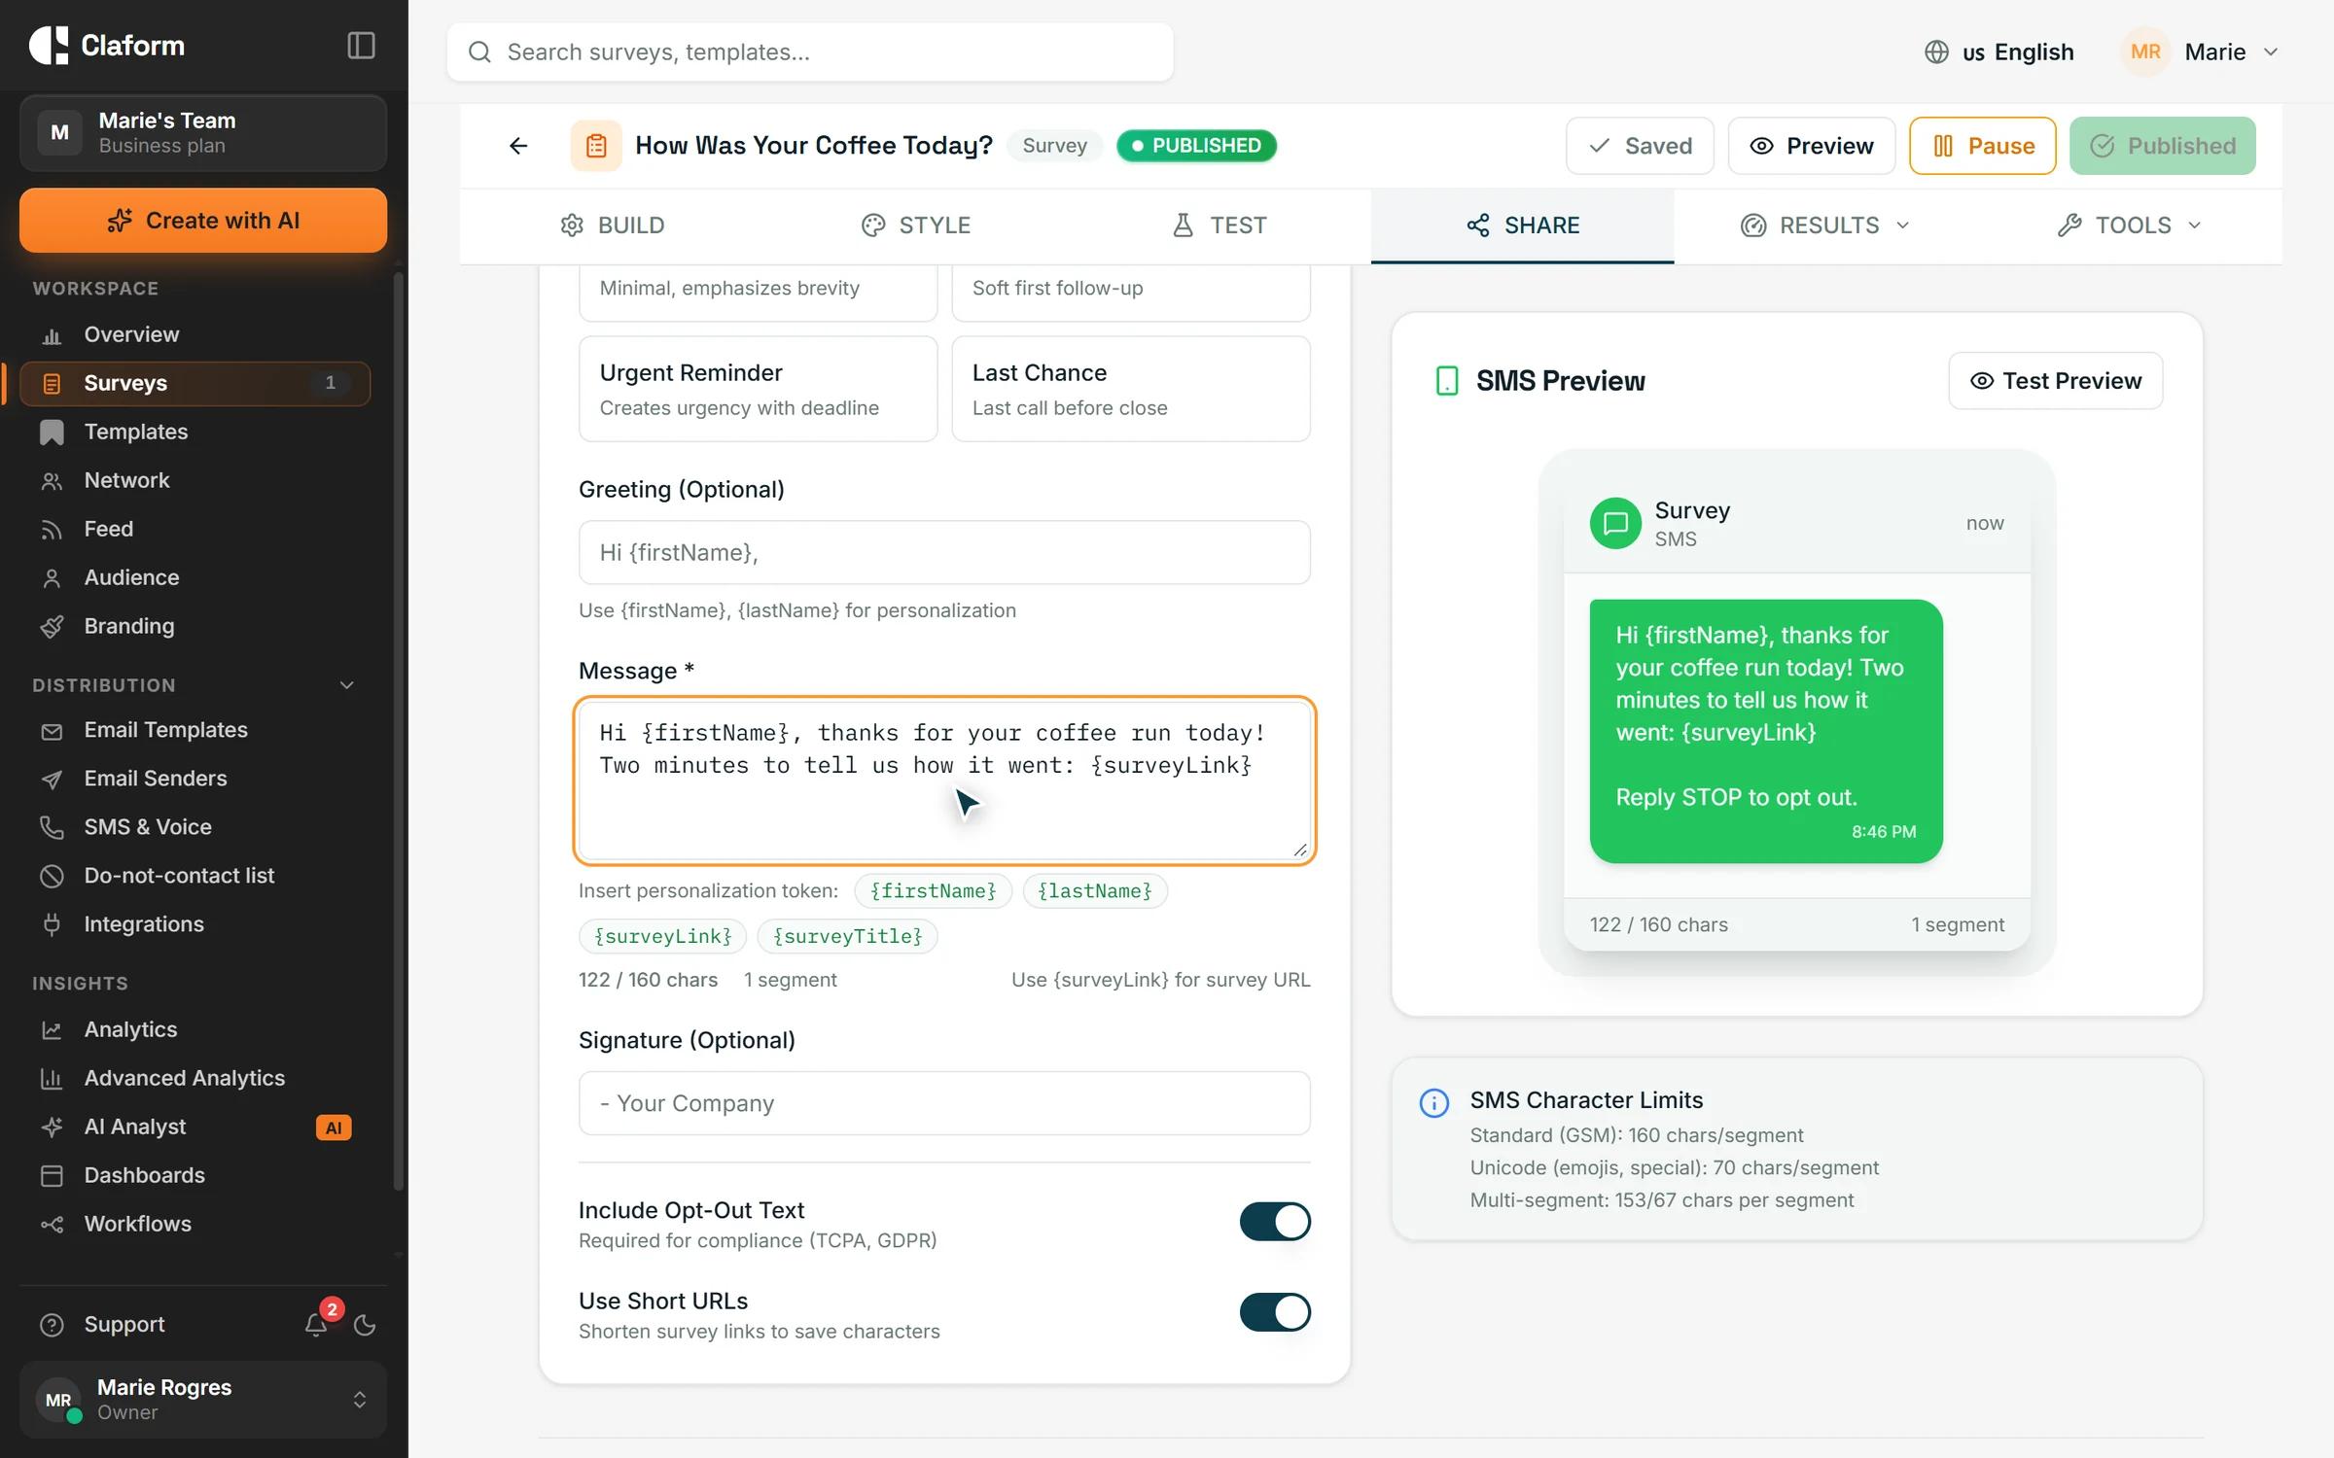Image resolution: width=2334 pixels, height=1458 pixels.
Task: Open SMS & Voice settings
Action: point(194,827)
